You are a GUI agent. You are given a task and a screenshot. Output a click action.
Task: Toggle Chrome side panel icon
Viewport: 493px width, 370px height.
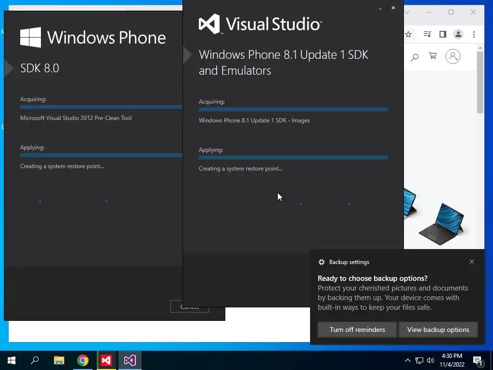coord(443,34)
